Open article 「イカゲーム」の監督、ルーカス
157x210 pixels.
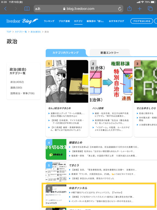[112, 129]
